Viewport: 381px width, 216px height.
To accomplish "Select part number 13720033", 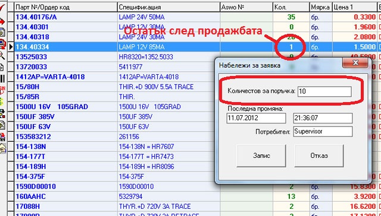I will [32, 67].
